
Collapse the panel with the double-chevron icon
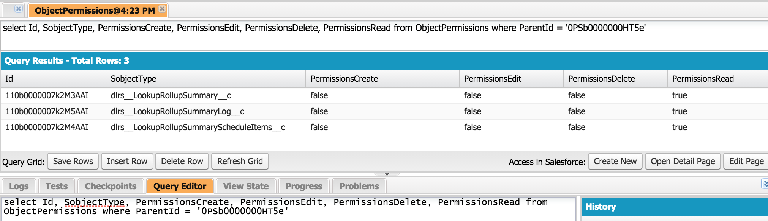tap(765, 184)
